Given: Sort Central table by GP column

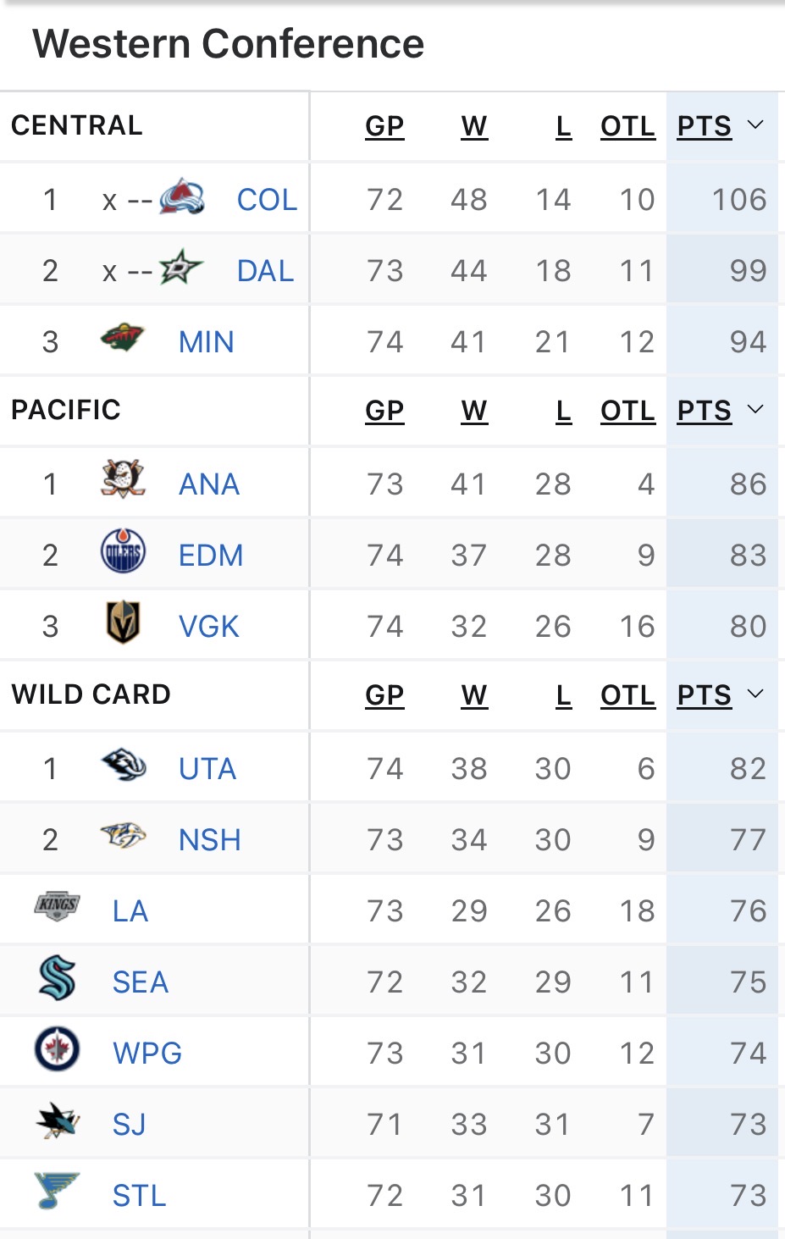Looking at the screenshot, I should click(384, 126).
